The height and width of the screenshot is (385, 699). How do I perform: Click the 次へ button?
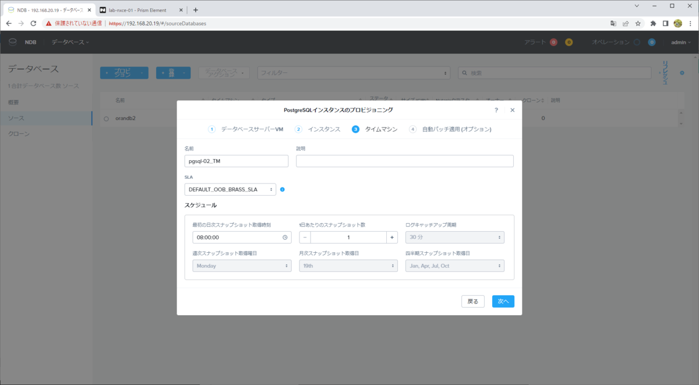pyautogui.click(x=503, y=301)
